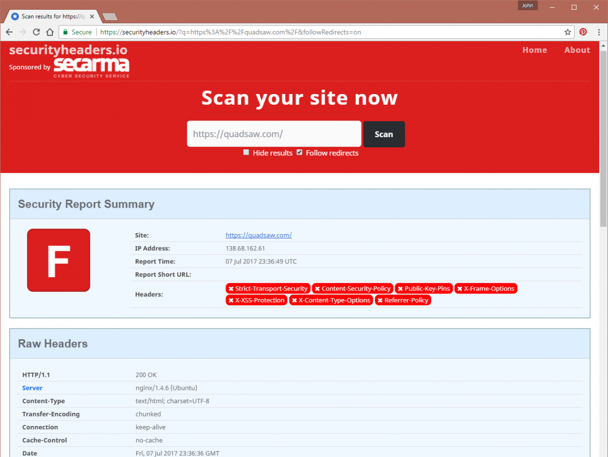Uncheck the Follow redirects checkbox
The width and height of the screenshot is (608, 457).
coord(300,152)
